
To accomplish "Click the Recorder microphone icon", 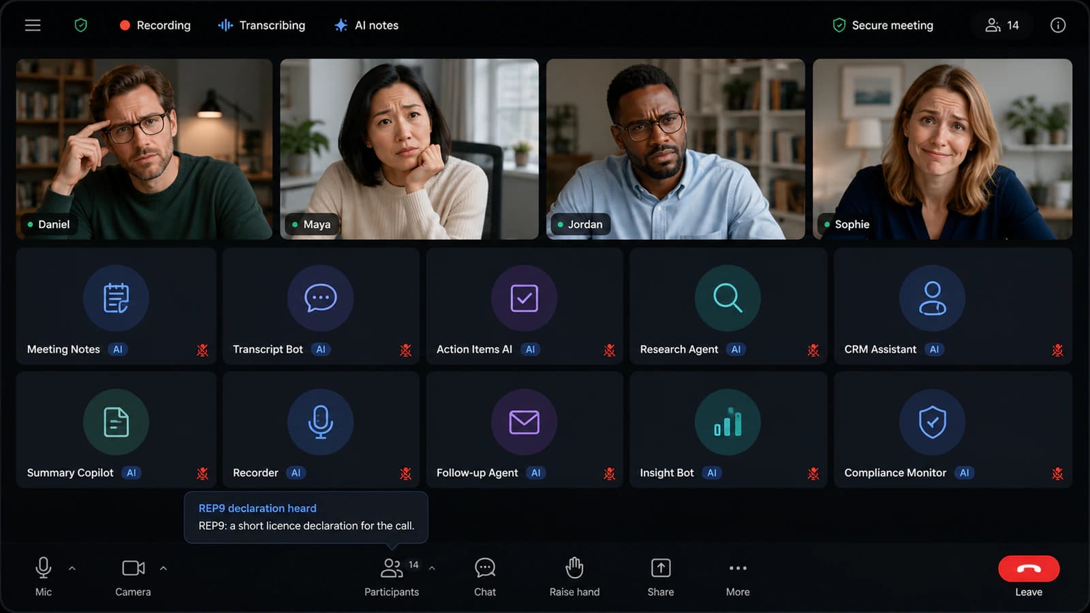I will click(320, 422).
